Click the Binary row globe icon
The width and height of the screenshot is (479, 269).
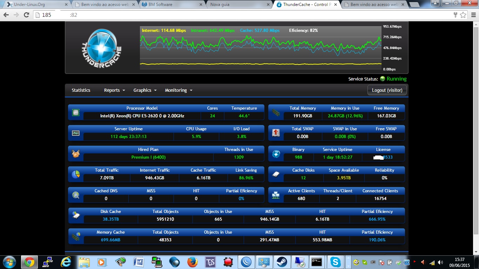(x=276, y=153)
